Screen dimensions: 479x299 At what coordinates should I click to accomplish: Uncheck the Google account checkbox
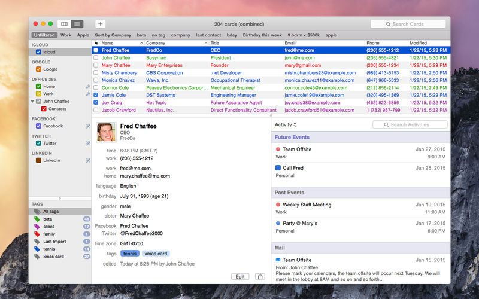[x=39, y=69]
